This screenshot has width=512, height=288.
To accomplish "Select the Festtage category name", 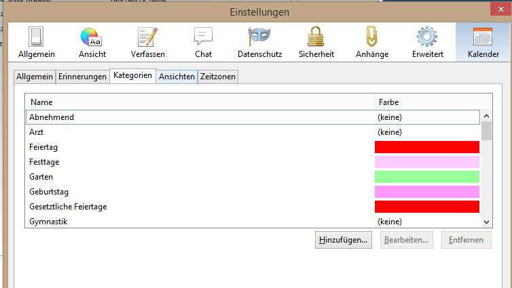I will pyautogui.click(x=44, y=162).
